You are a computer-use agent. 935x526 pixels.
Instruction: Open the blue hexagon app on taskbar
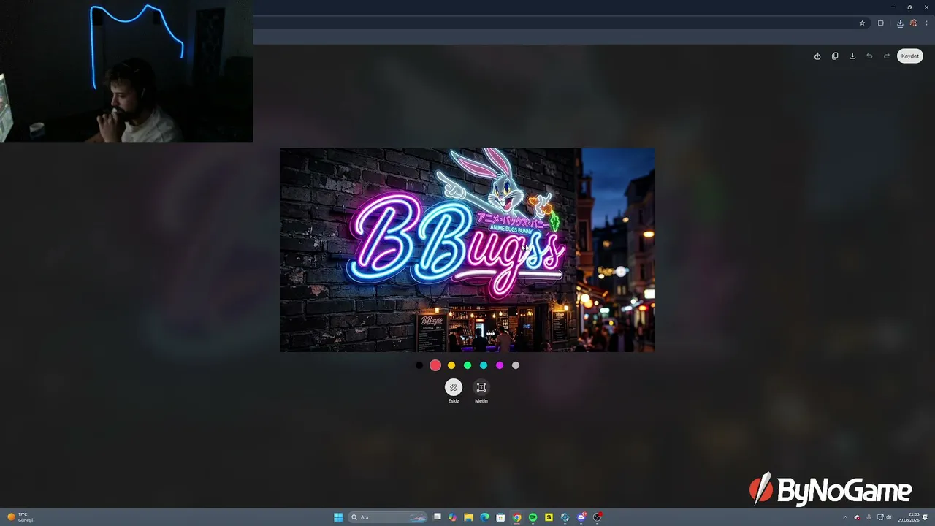point(565,517)
